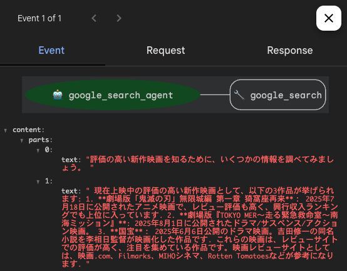
Task: Click the first text value in part 0
Action: pyautogui.click(x=198, y=163)
